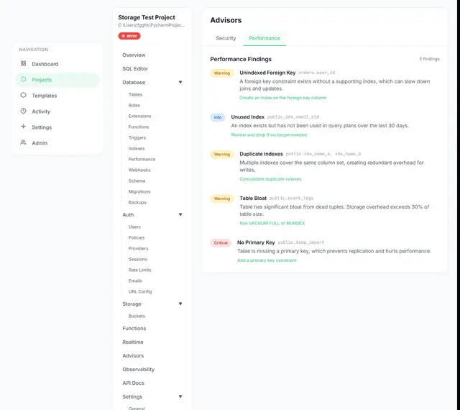Open URL Config under Auth

point(140,291)
